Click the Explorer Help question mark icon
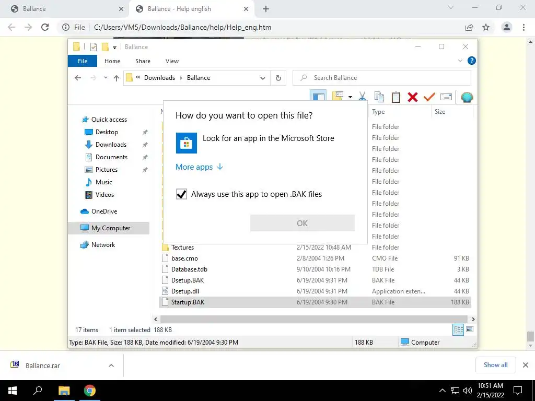 472,61
